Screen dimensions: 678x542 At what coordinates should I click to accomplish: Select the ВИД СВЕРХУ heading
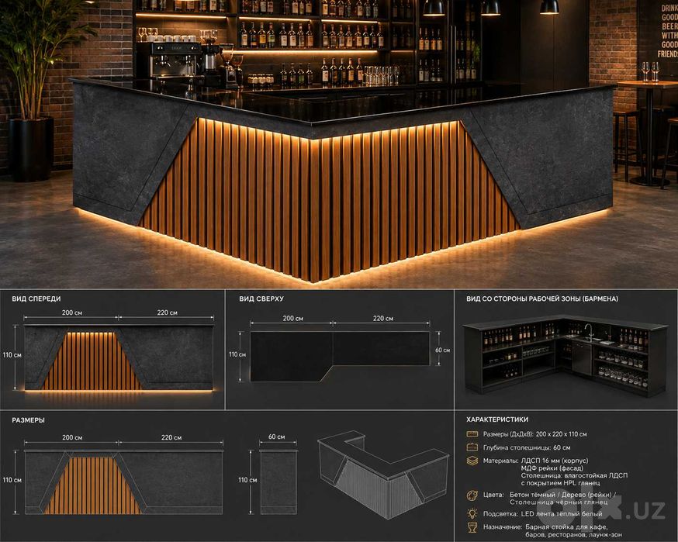[x=261, y=299]
